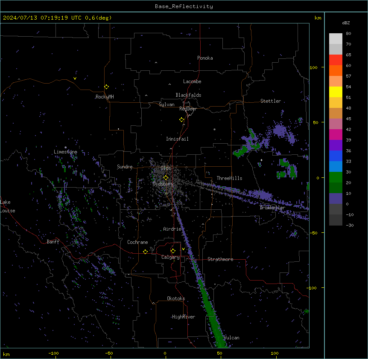
Task: Click the Ponoka city label
Action: point(205,58)
